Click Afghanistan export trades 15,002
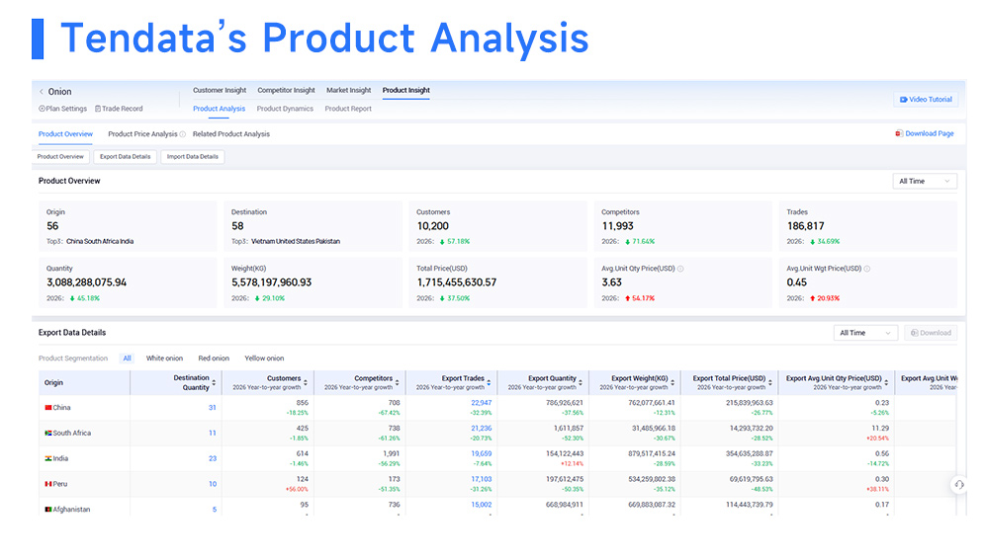This screenshot has width=985, height=560. [x=482, y=505]
